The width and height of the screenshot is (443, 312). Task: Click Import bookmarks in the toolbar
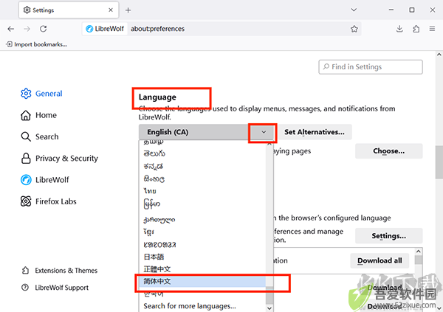point(37,44)
